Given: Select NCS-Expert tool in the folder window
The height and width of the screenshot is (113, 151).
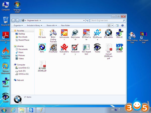Looking at the screenshot, I should [x=86, y=49].
